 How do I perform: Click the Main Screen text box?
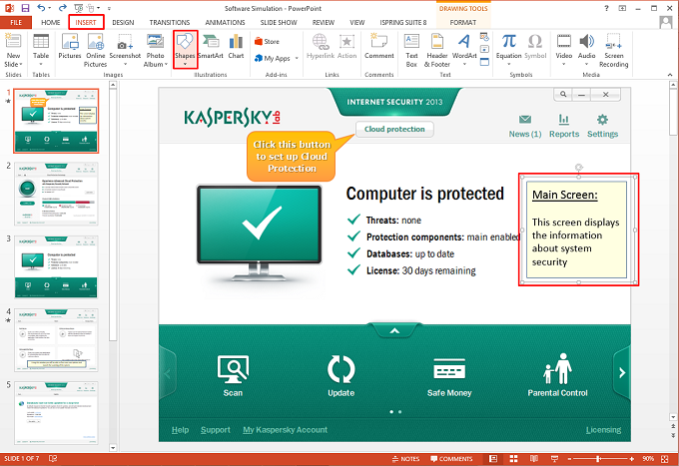[576, 230]
